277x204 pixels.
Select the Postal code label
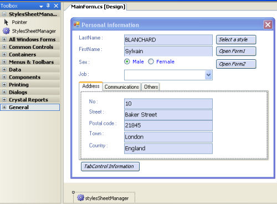coord(102,123)
